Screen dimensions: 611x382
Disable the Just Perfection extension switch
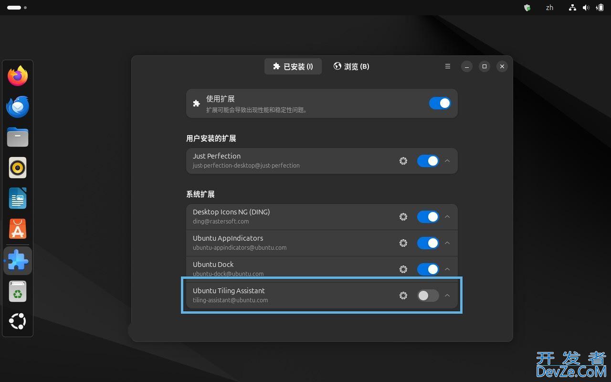(x=428, y=161)
